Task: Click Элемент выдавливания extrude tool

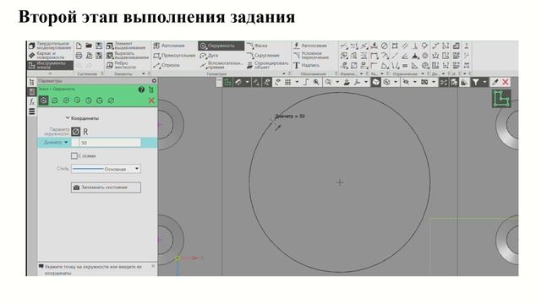Action: (x=126, y=46)
